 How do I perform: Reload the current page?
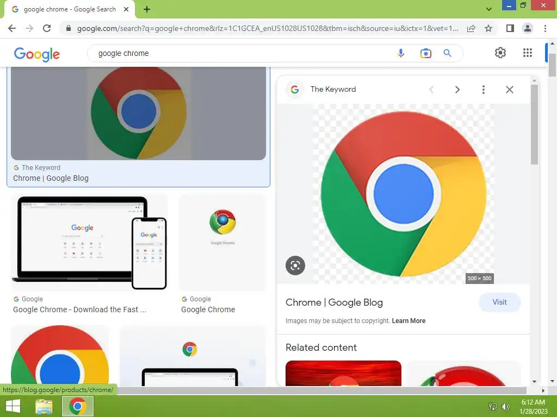[47, 28]
